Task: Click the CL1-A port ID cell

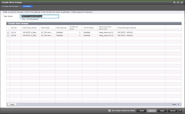Action: click(x=15, y=32)
